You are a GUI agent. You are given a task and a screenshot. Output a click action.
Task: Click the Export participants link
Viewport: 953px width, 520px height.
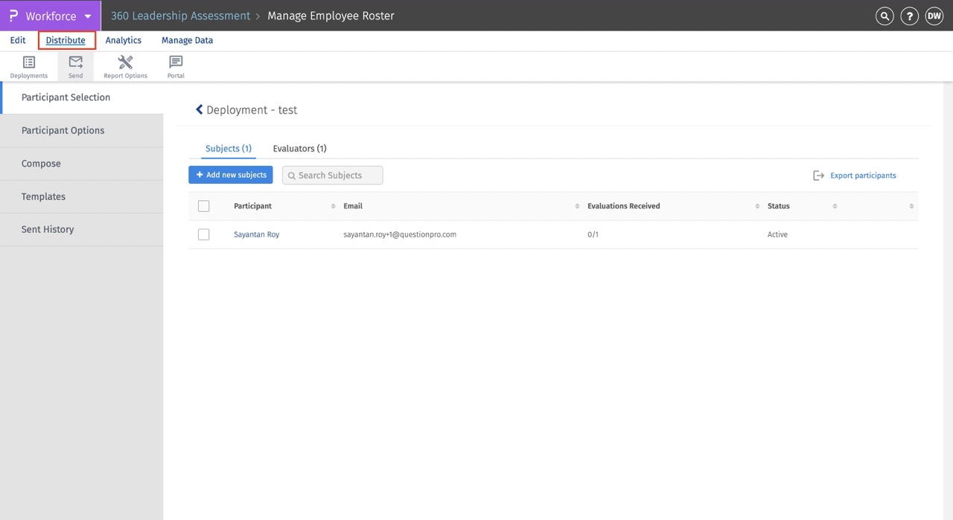[862, 176]
